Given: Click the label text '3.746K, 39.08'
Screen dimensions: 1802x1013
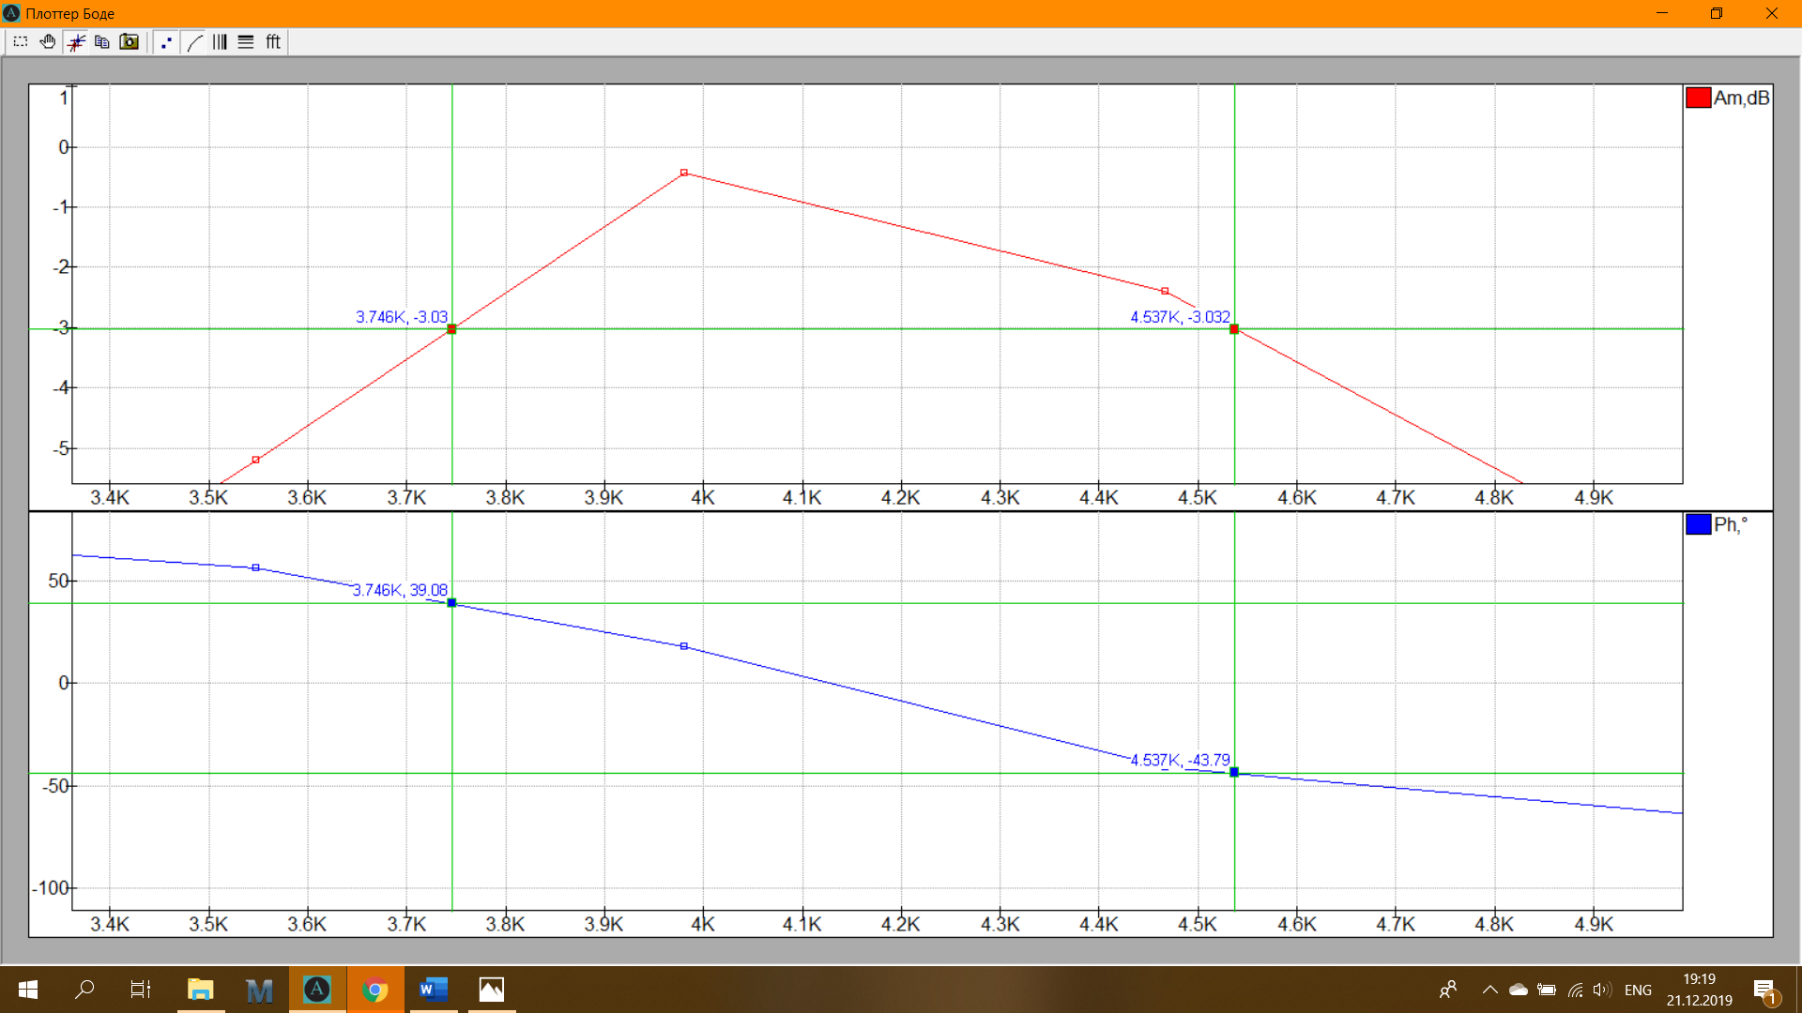Looking at the screenshot, I should pos(400,590).
